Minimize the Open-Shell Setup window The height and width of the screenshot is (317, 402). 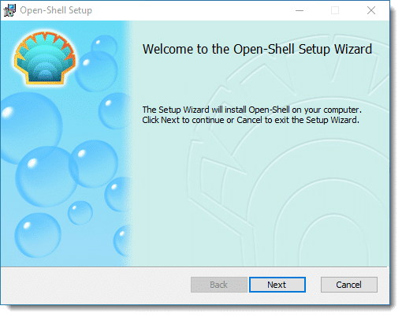[x=300, y=10]
